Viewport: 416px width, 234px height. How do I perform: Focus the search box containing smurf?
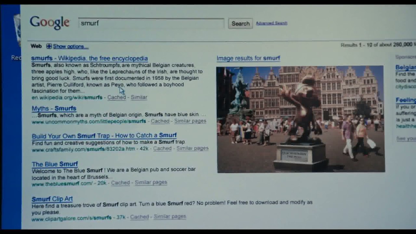151,23
